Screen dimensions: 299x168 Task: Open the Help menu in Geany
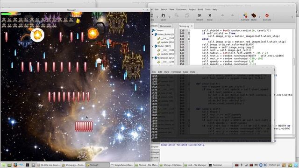pos(215,9)
